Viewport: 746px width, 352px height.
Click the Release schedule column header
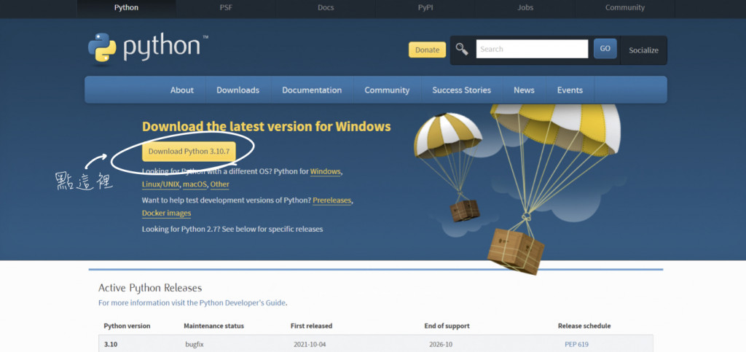pyautogui.click(x=584, y=326)
